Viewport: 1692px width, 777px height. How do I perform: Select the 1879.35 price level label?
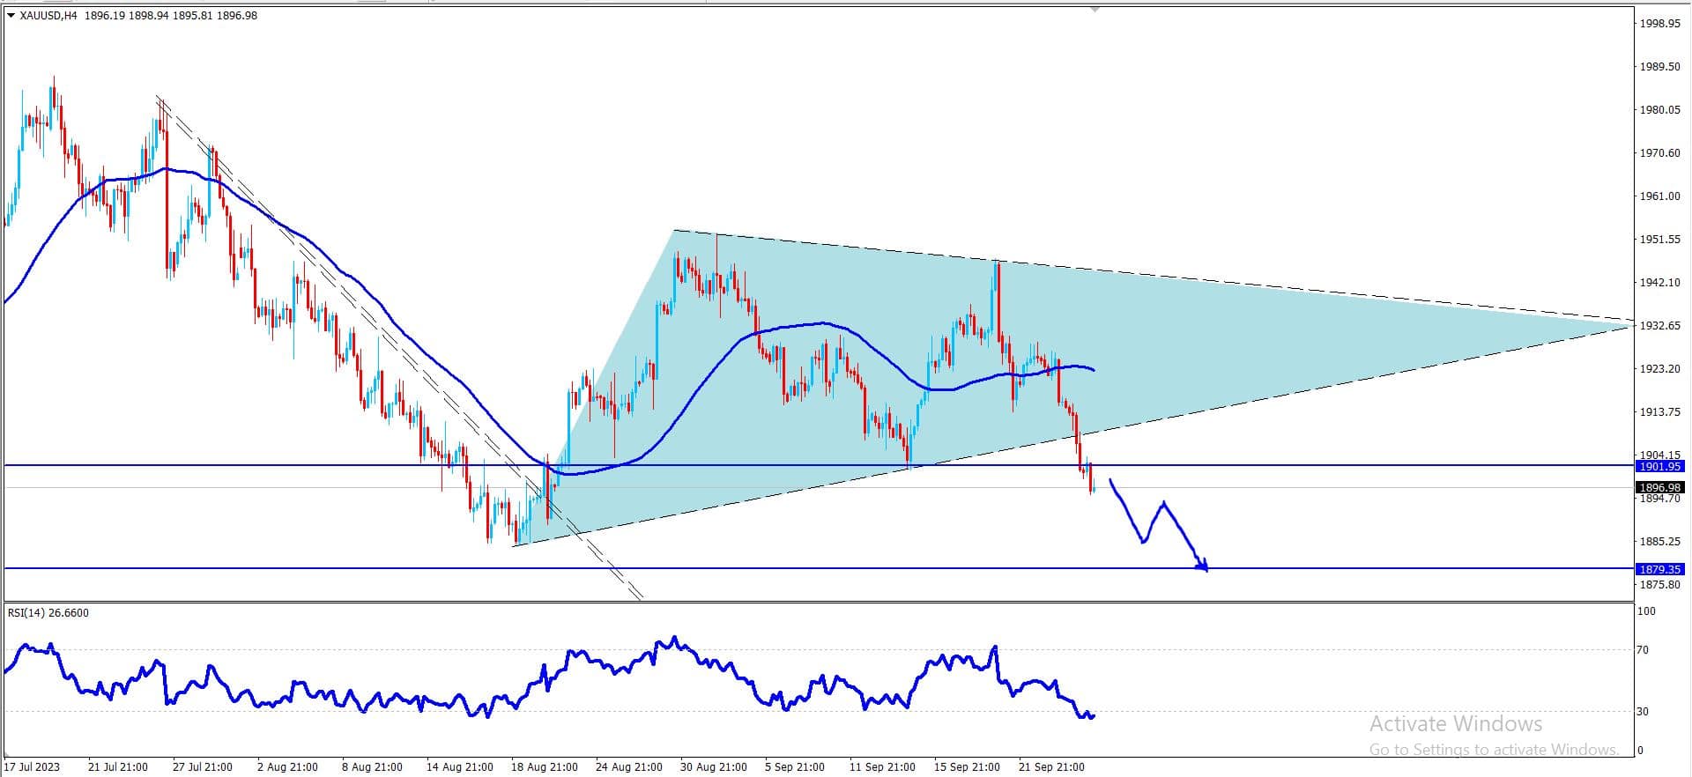tap(1659, 569)
